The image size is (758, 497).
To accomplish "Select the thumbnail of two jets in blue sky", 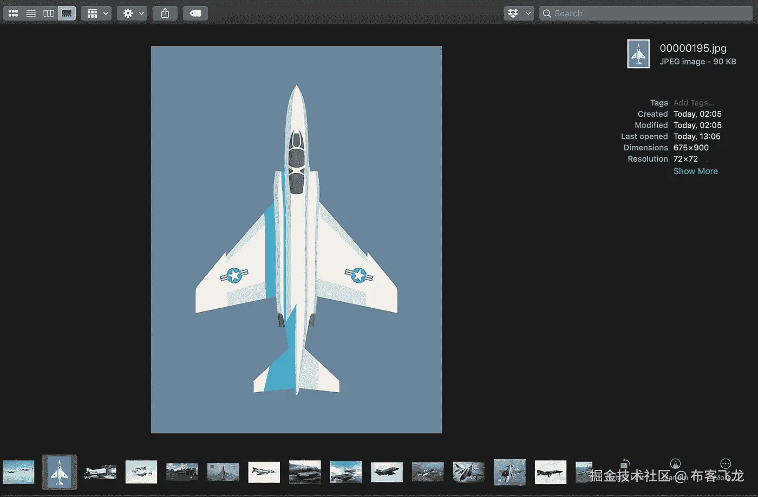I will coord(18,472).
